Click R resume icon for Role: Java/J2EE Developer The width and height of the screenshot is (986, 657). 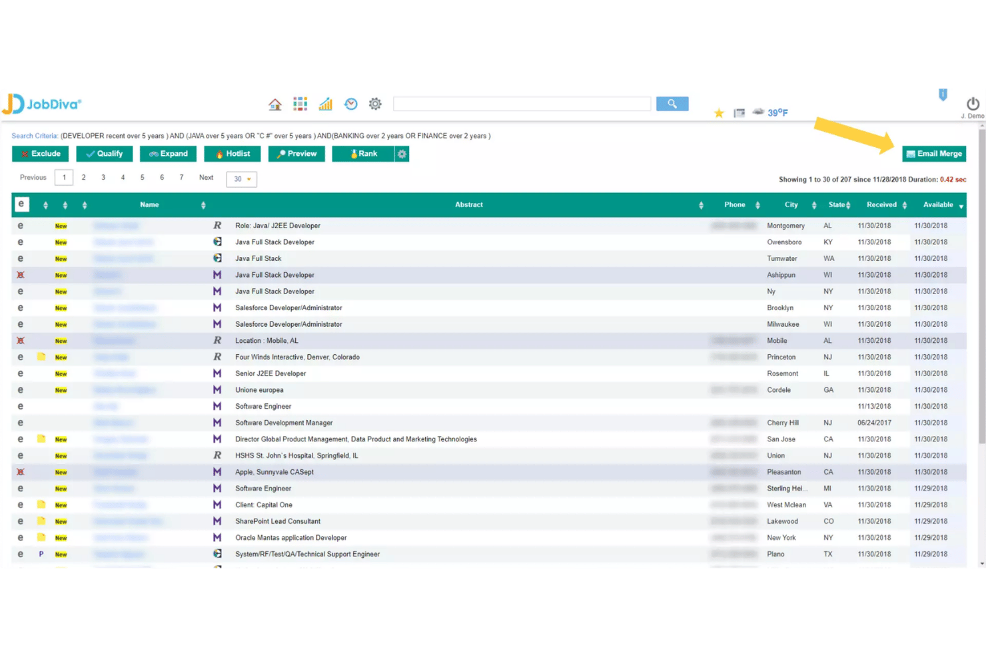(x=217, y=226)
